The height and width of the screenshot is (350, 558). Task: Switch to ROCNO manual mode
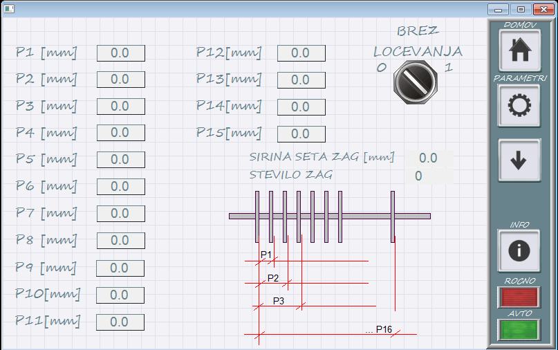click(519, 297)
